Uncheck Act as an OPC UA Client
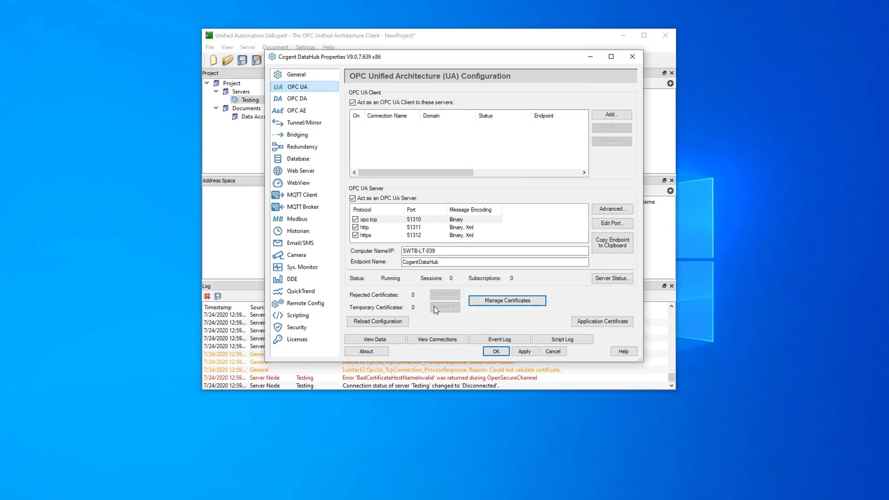The height and width of the screenshot is (500, 889). click(x=353, y=103)
